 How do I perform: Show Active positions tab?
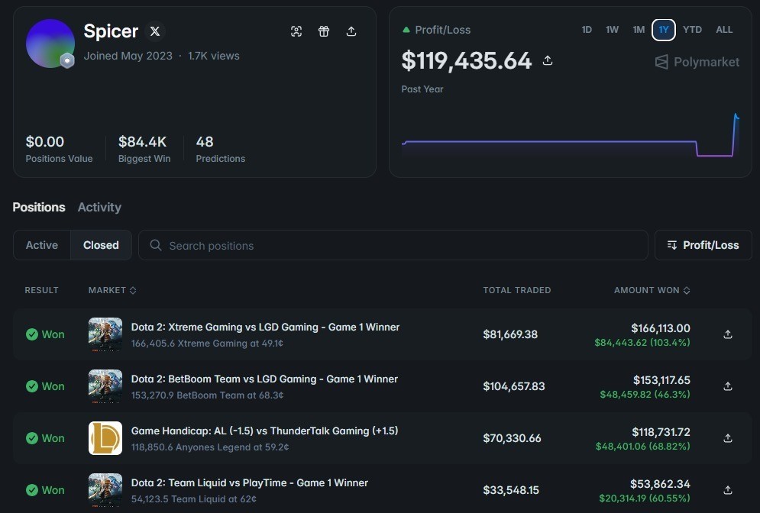[x=42, y=245]
